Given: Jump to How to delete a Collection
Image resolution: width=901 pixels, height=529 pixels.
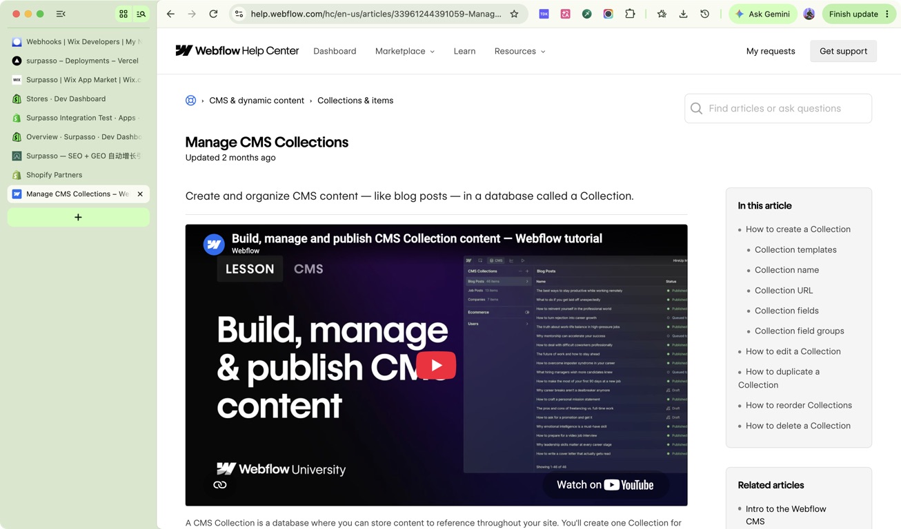Looking at the screenshot, I should 798,426.
